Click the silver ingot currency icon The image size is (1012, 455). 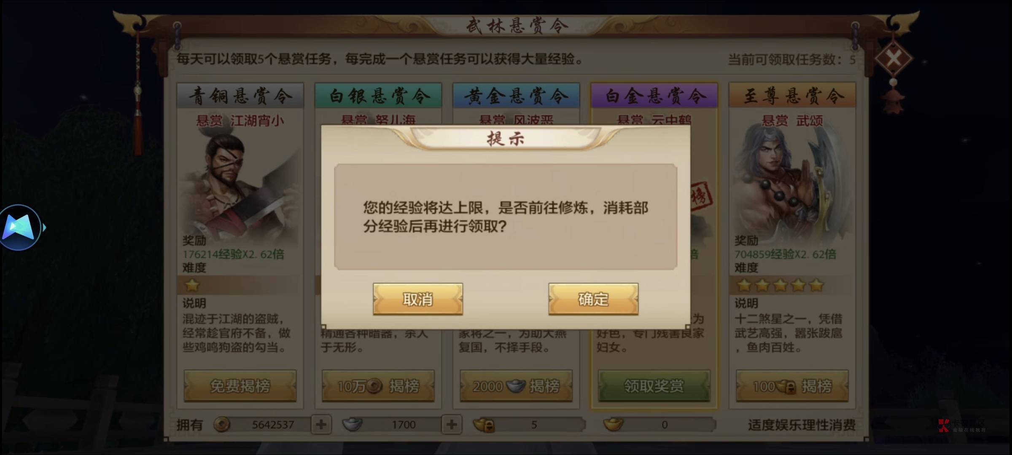click(352, 424)
